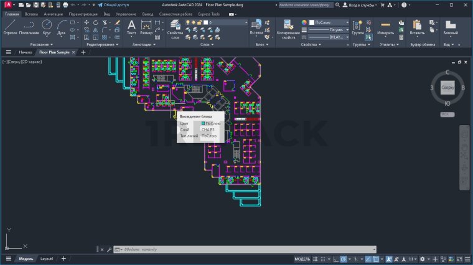Open the Layout1 tab
This screenshot has height=265, width=473.
[x=47, y=259]
